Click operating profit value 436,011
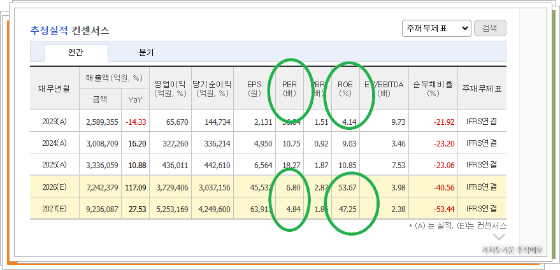The width and height of the screenshot is (560, 270). (175, 166)
